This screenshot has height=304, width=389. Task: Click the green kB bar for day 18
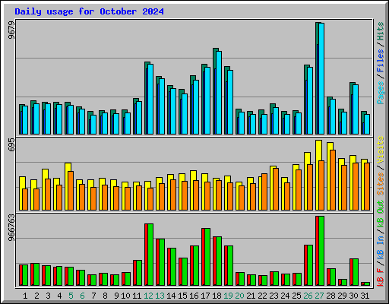tap(219, 261)
